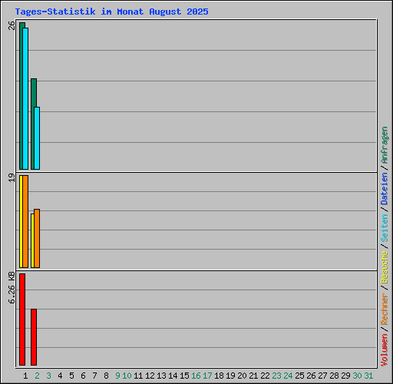Click the Seiten legend label
Viewport: 393px width, 384px height.
[x=384, y=228]
